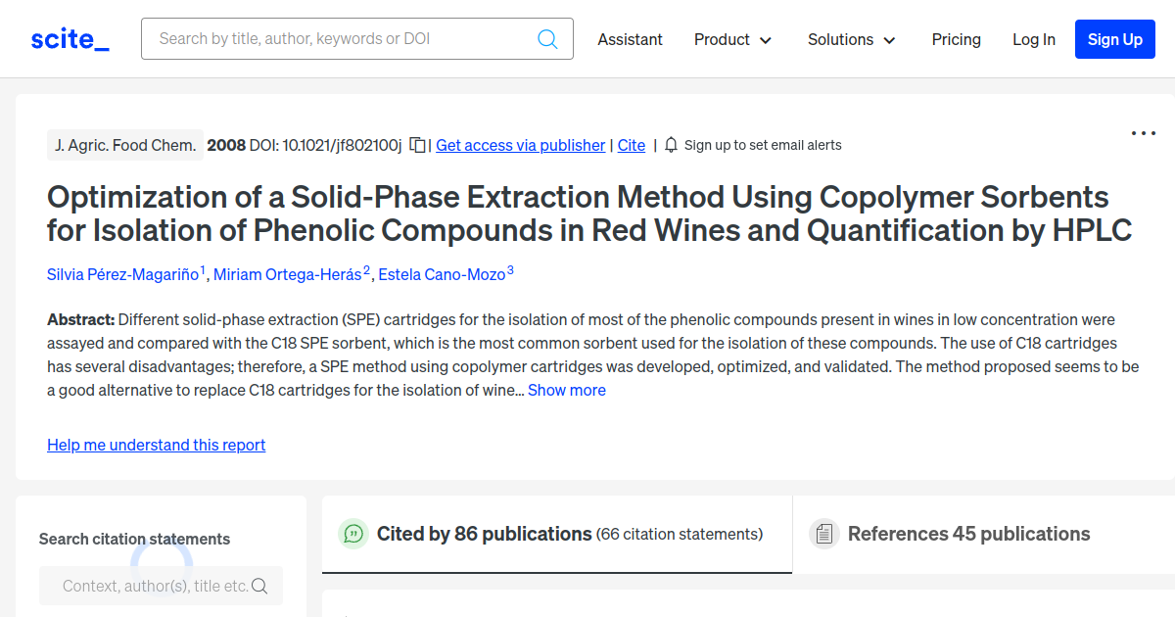Expand the abstract via Show more
1175x617 pixels.
point(567,390)
